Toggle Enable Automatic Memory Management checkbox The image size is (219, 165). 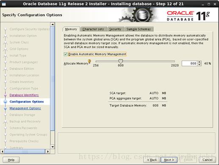click(x=66, y=54)
